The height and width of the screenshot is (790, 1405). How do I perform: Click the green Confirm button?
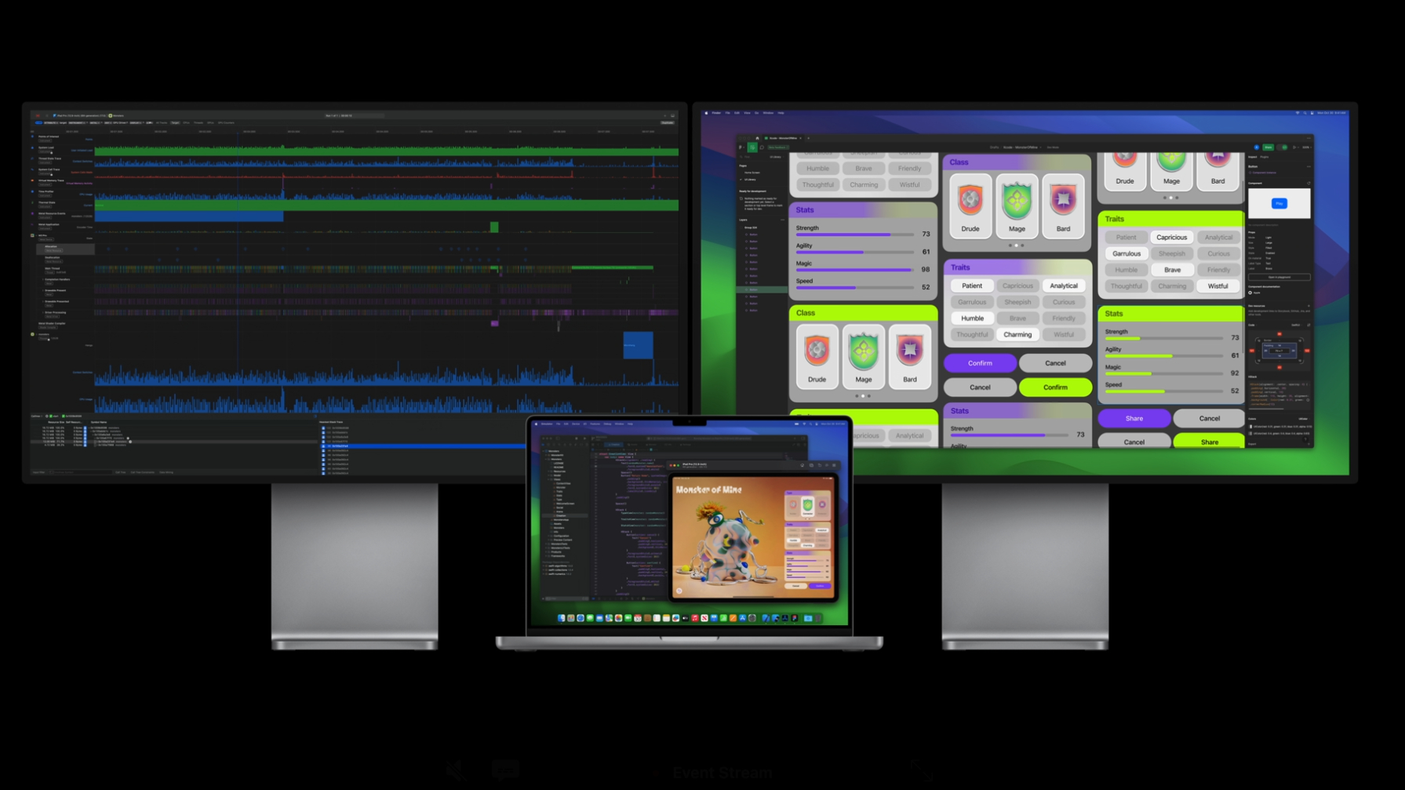point(1055,387)
